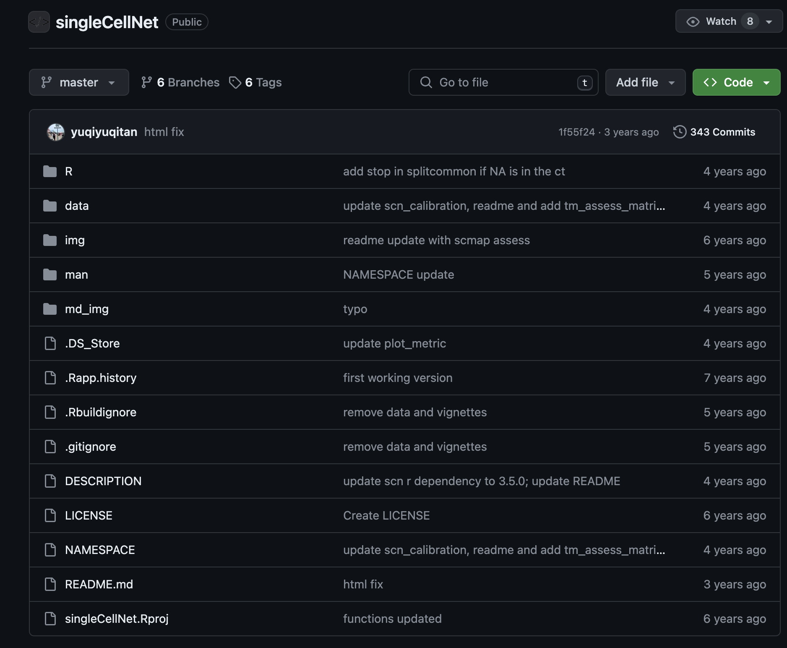Click the data folder icon
The image size is (787, 648).
[x=50, y=206]
